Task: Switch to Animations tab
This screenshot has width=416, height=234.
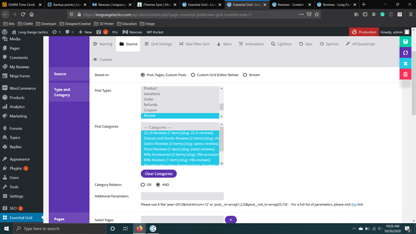Action: coord(251,44)
